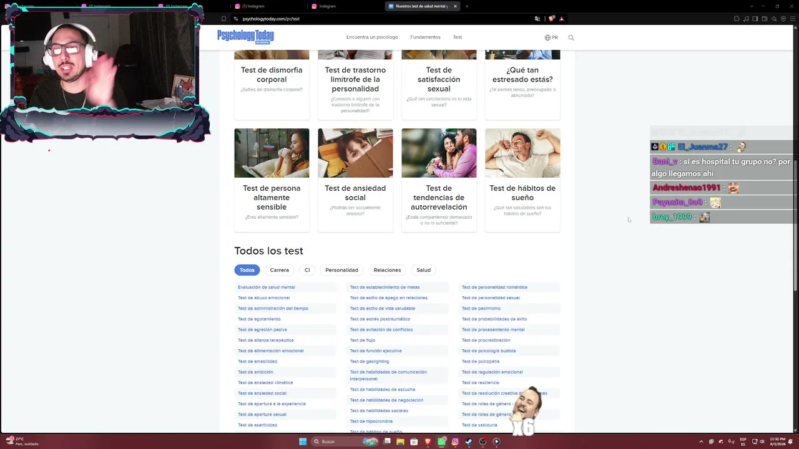
Task: Open 'Encuentra un psicólogo' menu
Action: pyautogui.click(x=372, y=37)
